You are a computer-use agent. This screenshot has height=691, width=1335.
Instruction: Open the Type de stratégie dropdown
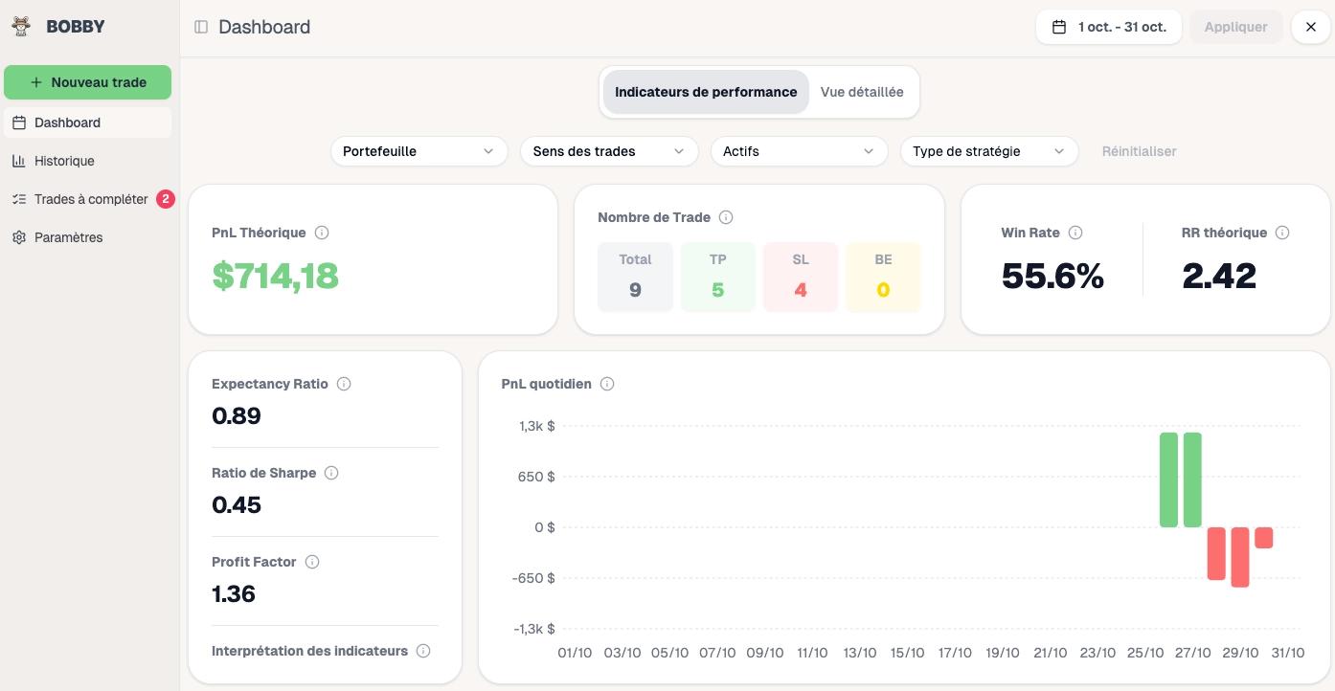coord(988,151)
